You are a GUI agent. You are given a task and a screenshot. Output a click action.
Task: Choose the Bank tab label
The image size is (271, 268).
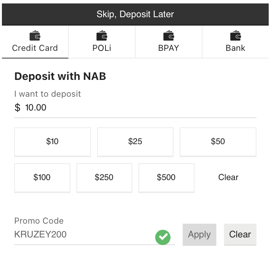pos(235,48)
